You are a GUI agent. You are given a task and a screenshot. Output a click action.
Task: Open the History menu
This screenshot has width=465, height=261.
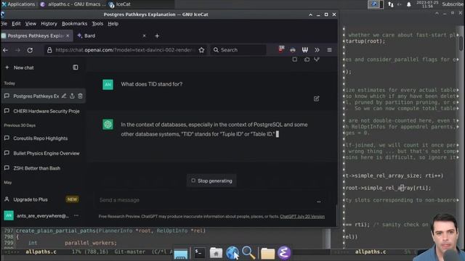click(x=49, y=24)
